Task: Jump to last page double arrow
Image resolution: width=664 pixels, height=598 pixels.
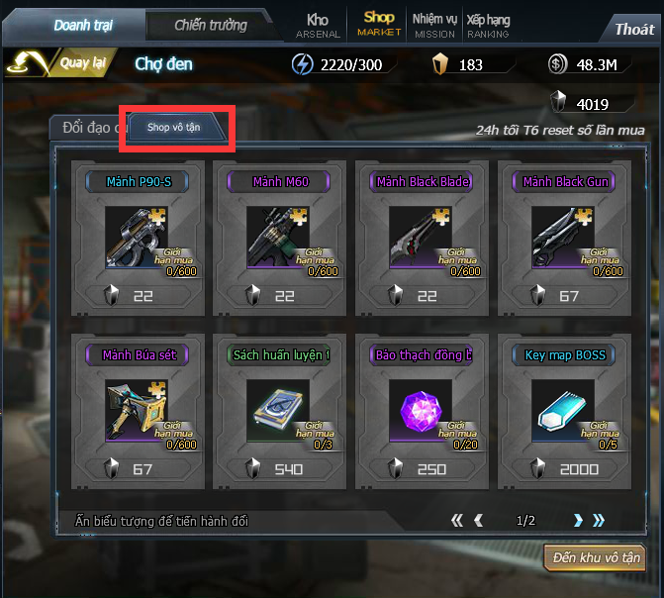Action: 599,520
